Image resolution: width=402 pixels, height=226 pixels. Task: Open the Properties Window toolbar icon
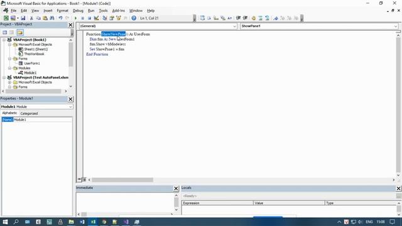tap(112, 18)
